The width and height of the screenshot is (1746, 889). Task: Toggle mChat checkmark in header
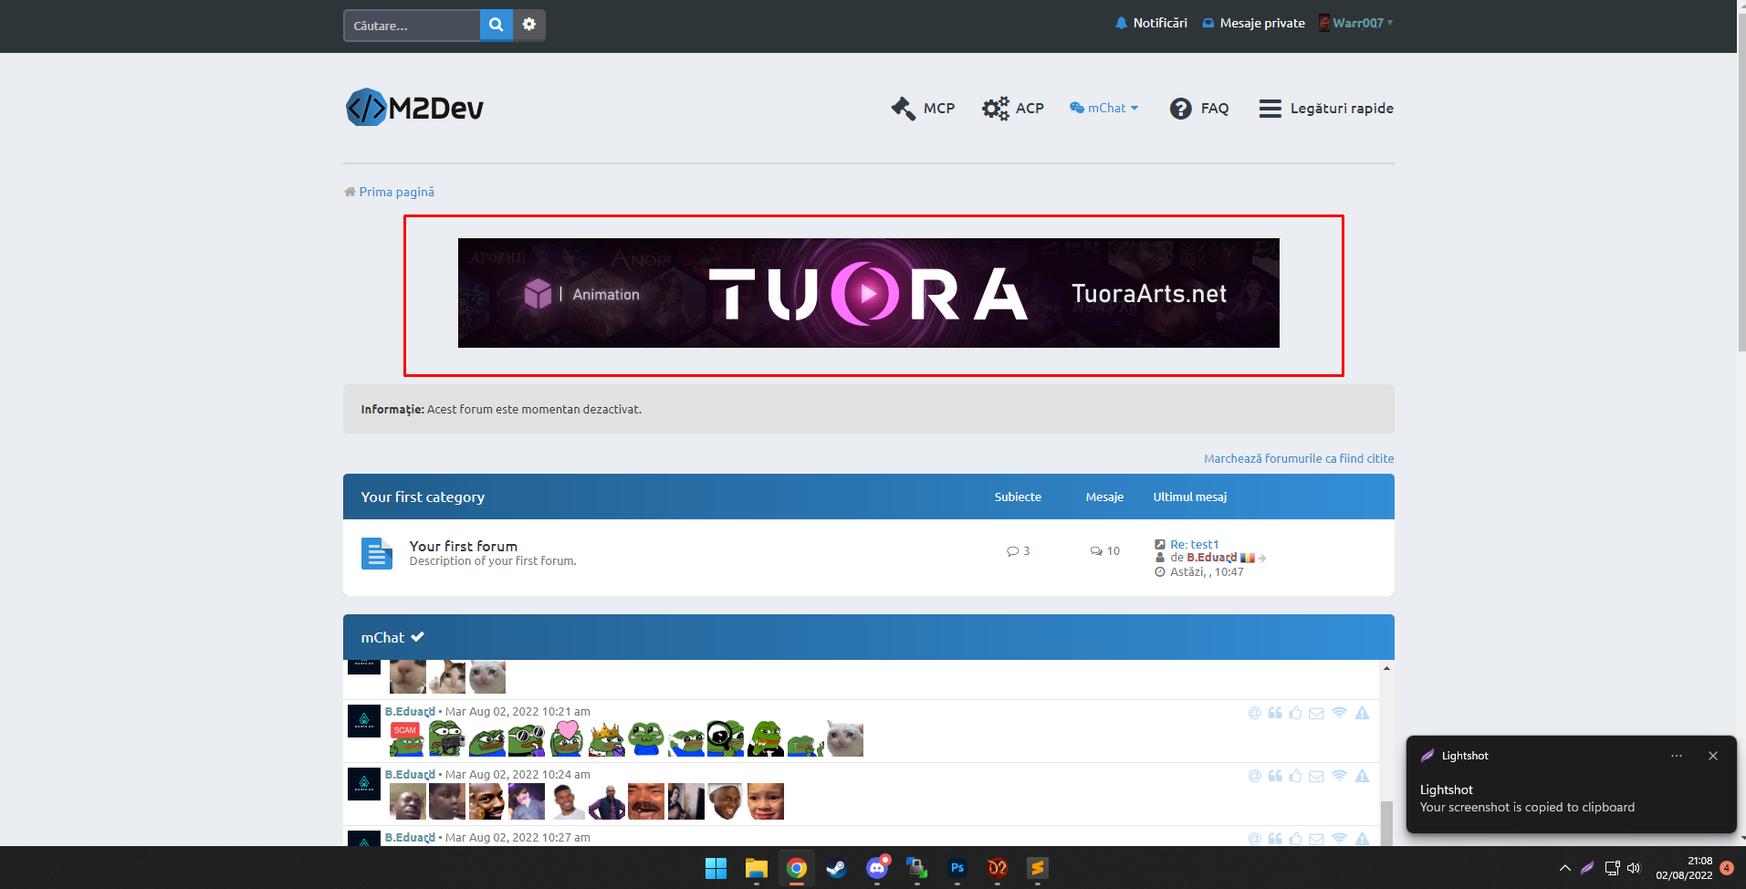[417, 637]
